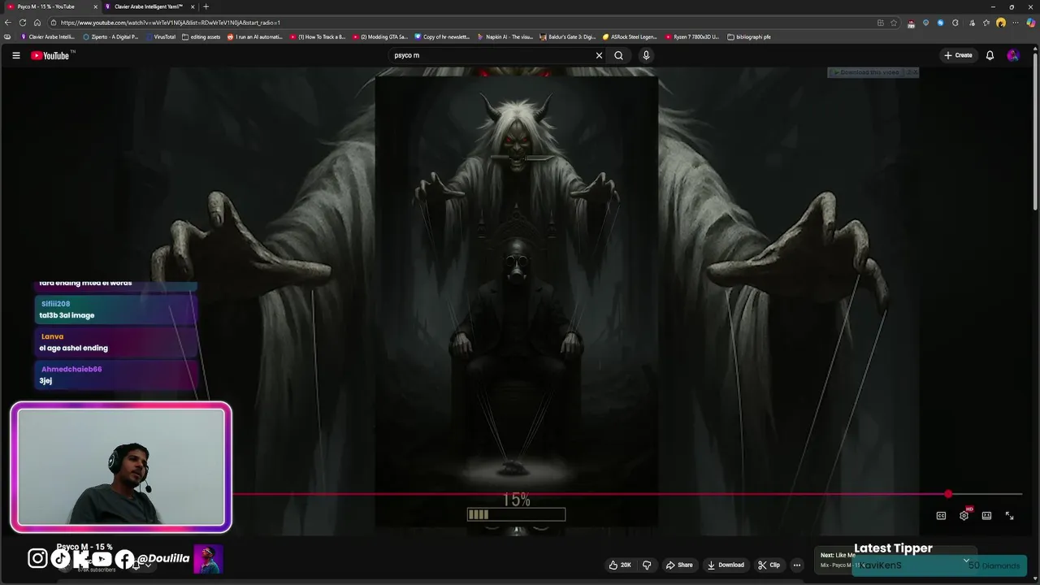1040x585 pixels.
Task: Open the YouTube guide hamburger menu
Action: [x=15, y=55]
